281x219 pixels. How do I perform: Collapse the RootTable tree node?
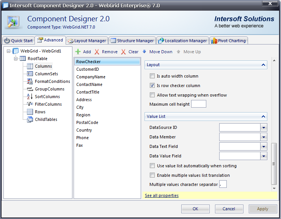[x=16, y=59]
